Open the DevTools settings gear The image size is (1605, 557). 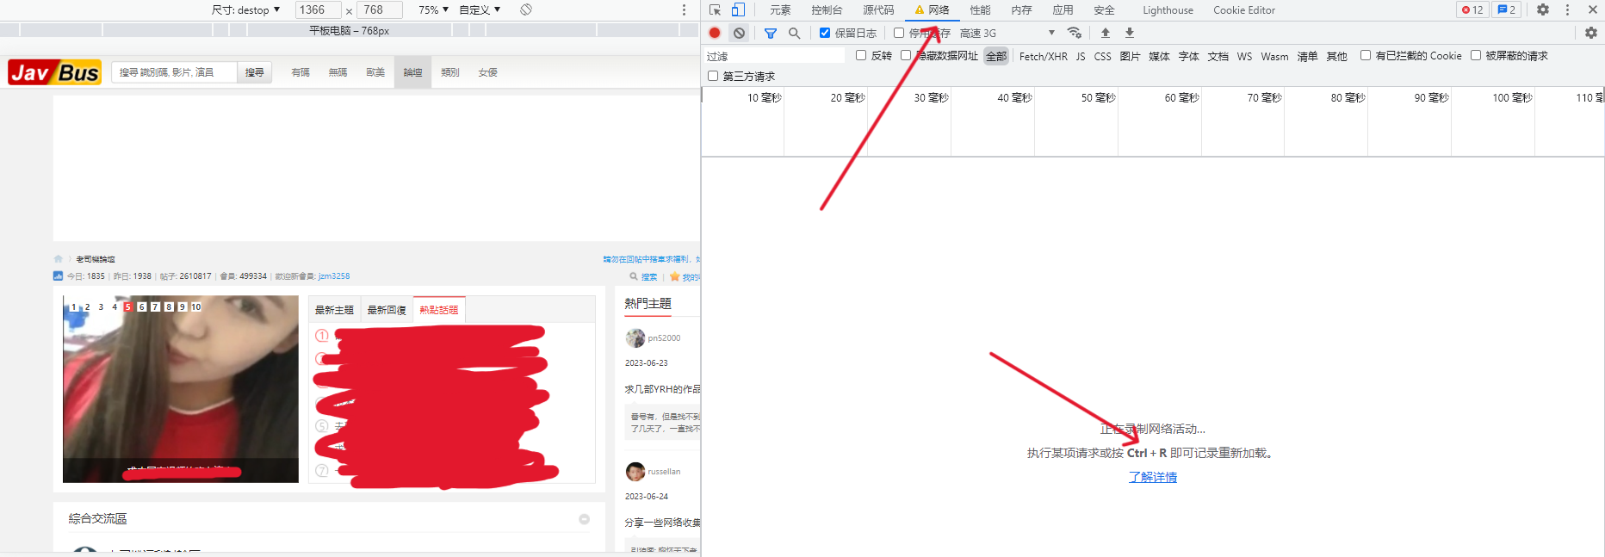point(1543,9)
